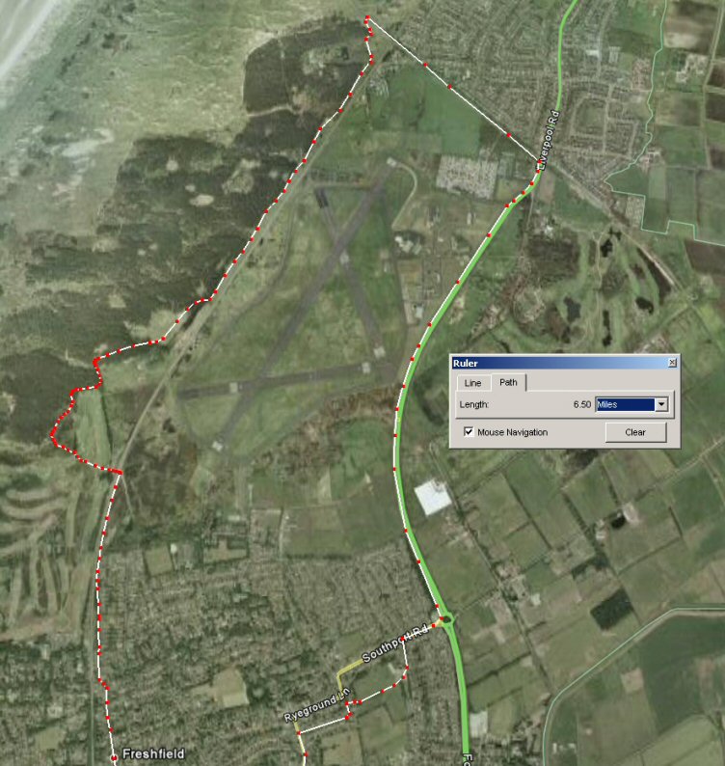Select the red Freshfield placemark dot
Screen dimensions: 725x766
coord(114,757)
